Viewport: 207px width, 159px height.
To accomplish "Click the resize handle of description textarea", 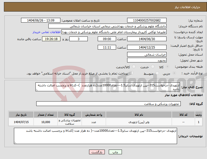I will point(37,90).
